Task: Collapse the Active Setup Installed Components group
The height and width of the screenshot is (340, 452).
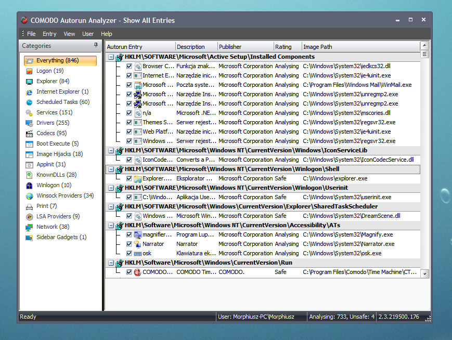Action: pyautogui.click(x=111, y=57)
